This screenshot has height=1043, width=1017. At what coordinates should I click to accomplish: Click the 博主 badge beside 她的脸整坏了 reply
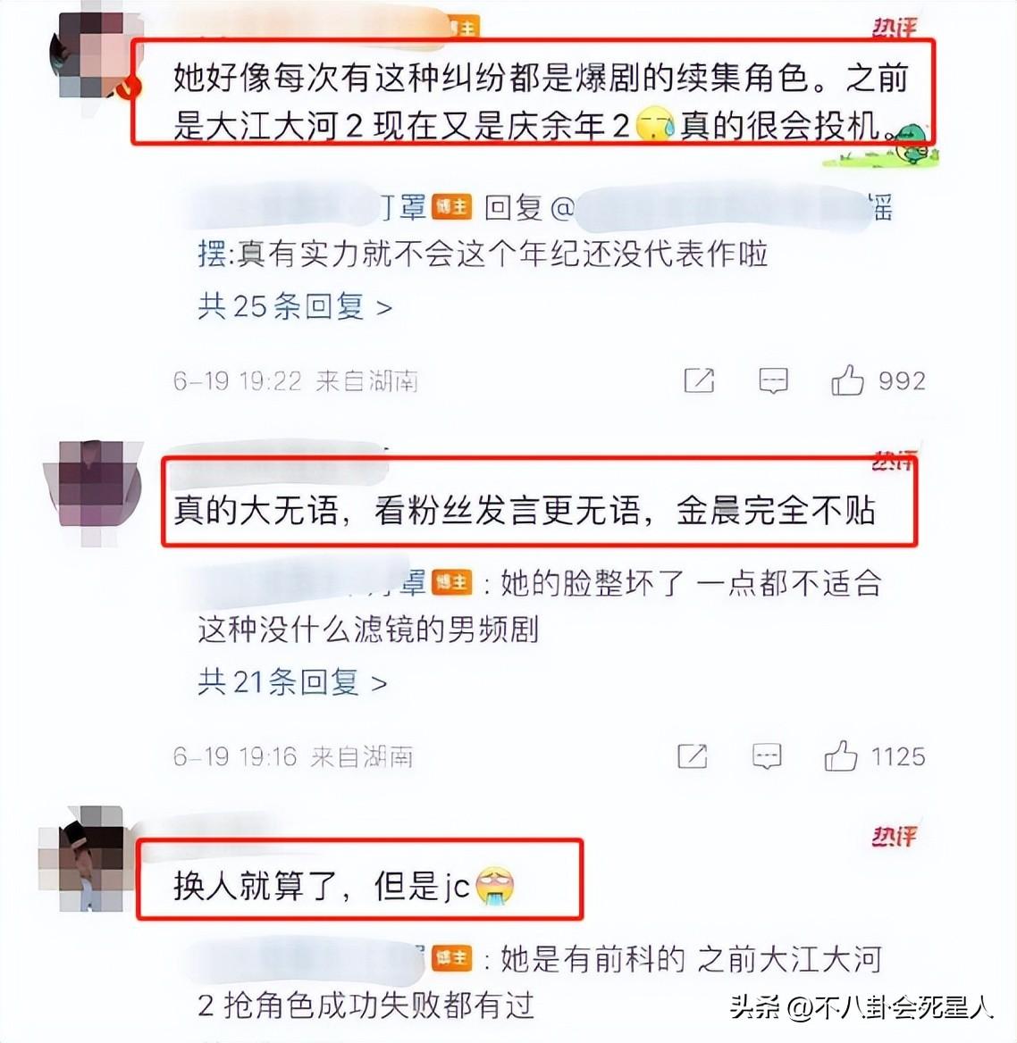[x=452, y=583]
